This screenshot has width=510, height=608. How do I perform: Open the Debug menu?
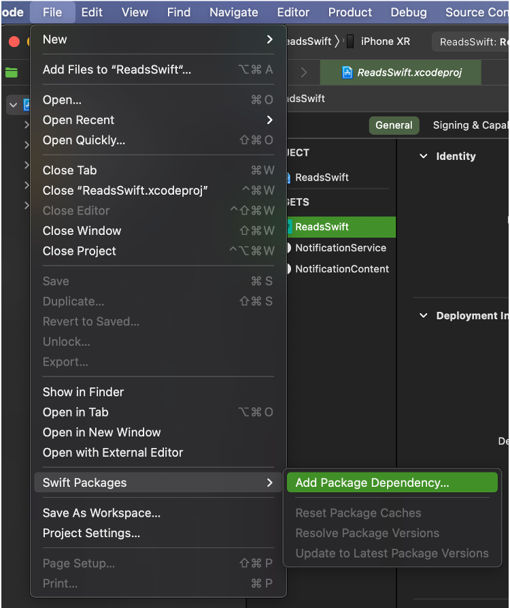[x=409, y=12]
